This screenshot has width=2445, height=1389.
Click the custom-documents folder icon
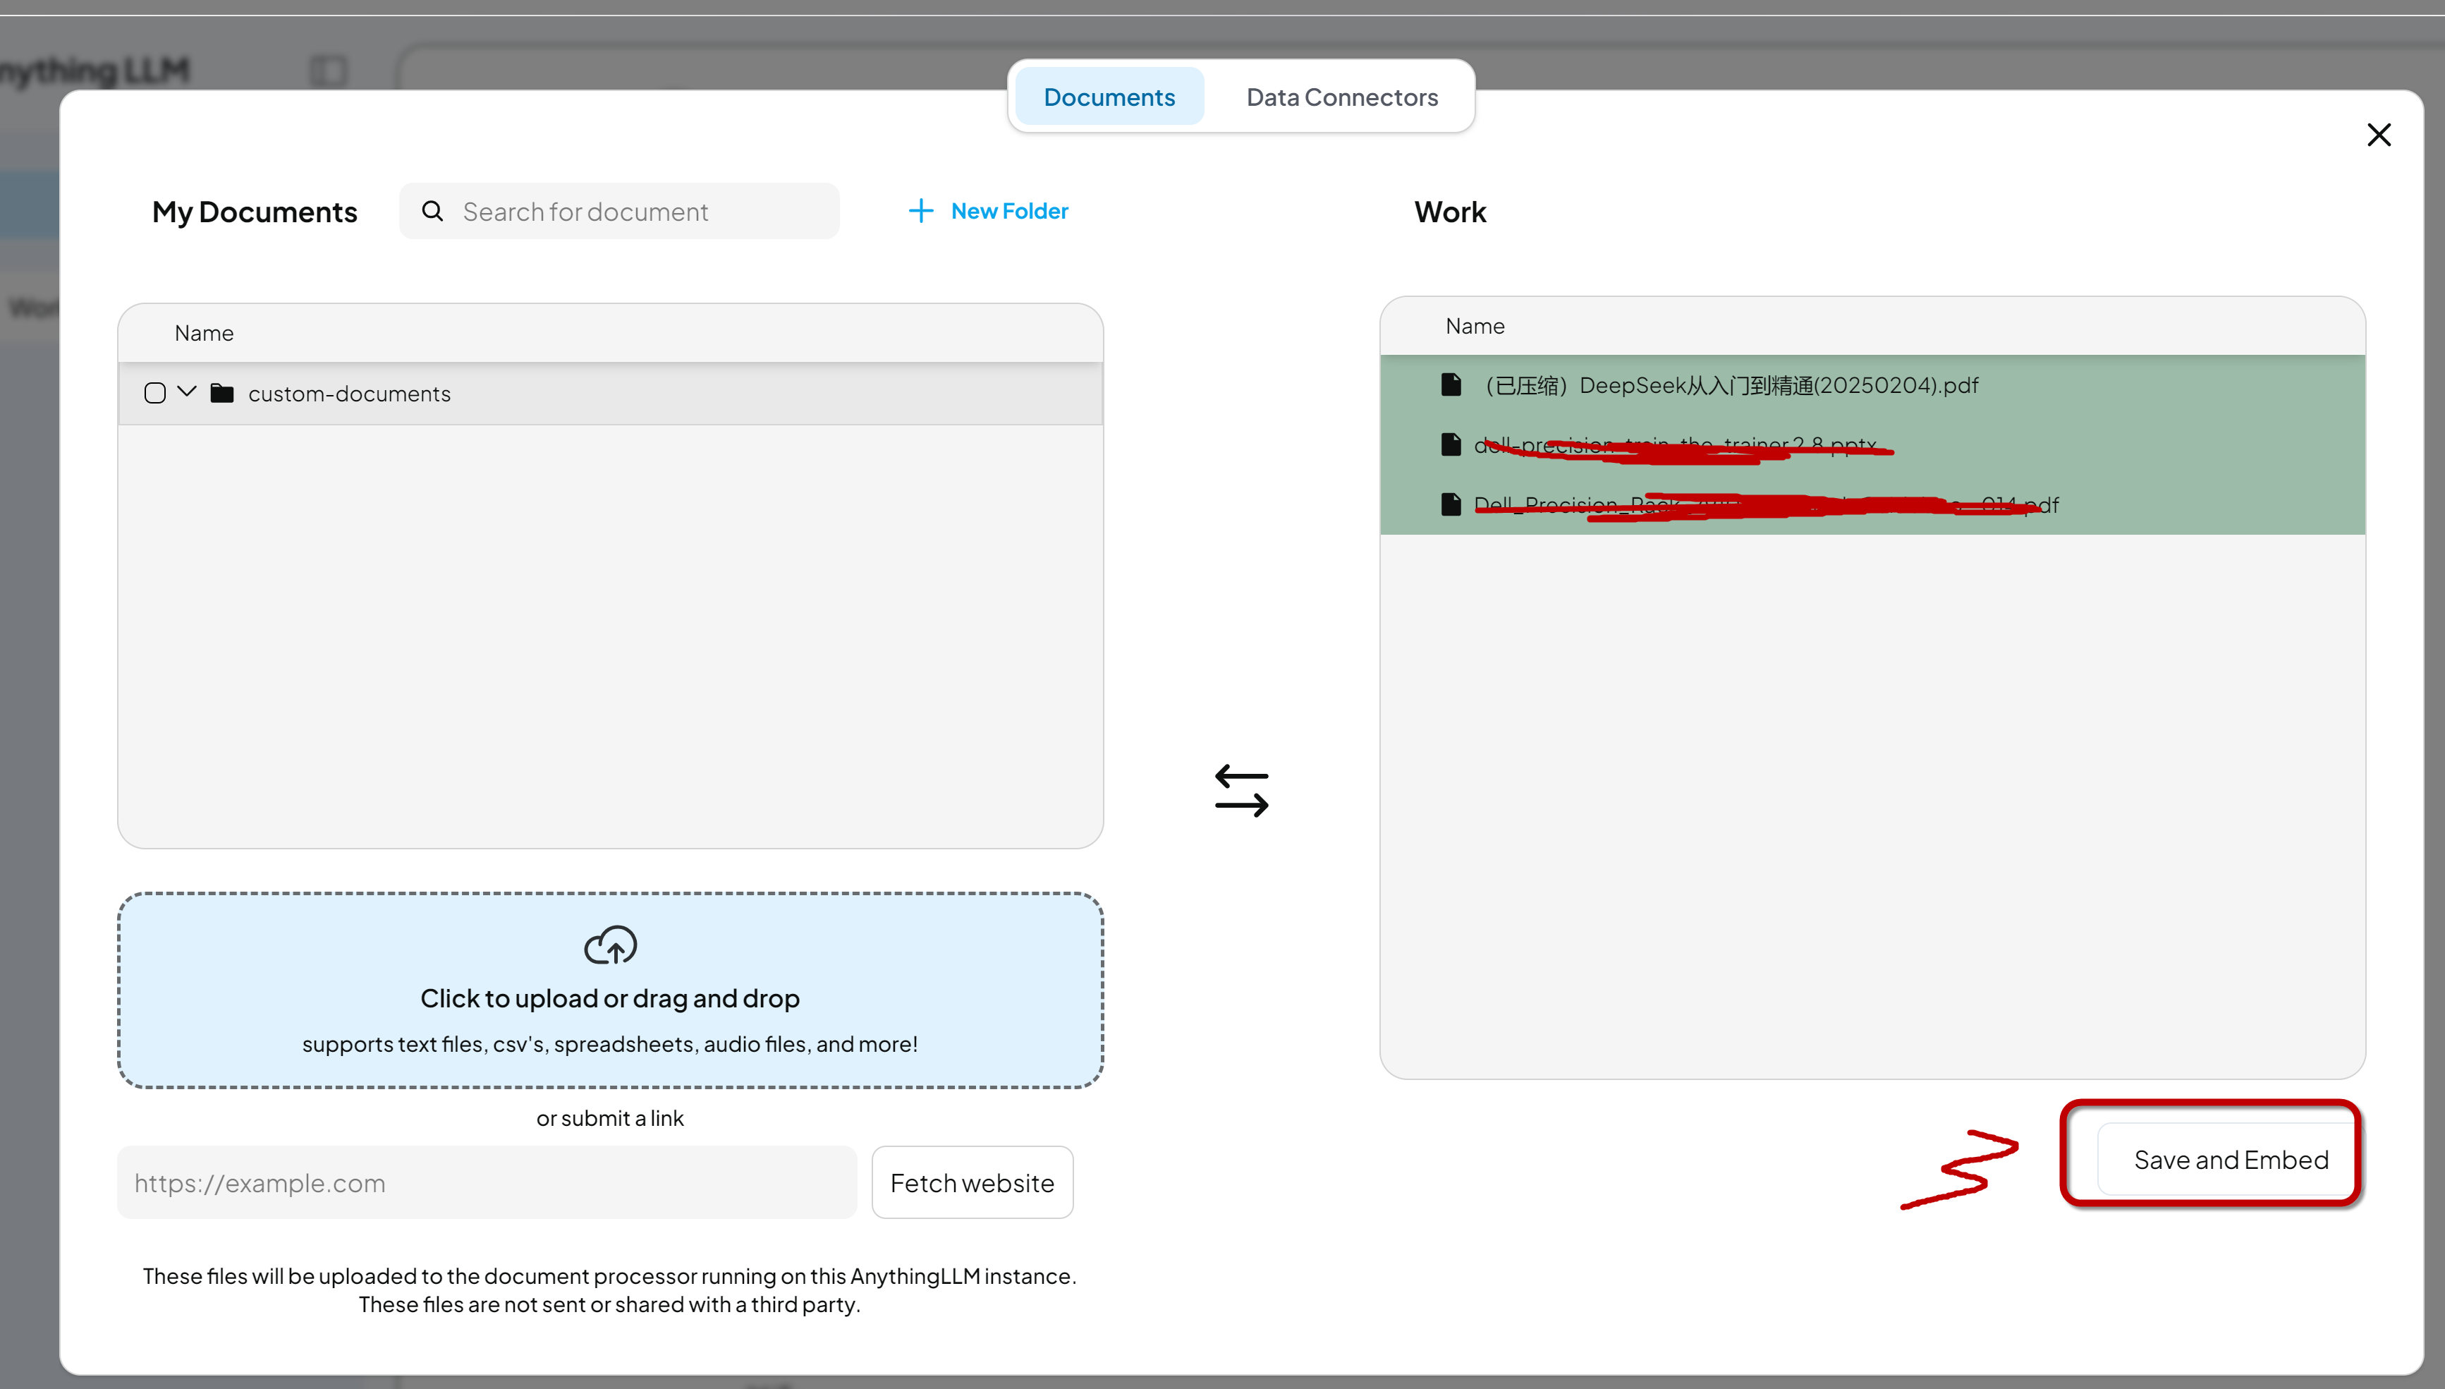point(222,393)
